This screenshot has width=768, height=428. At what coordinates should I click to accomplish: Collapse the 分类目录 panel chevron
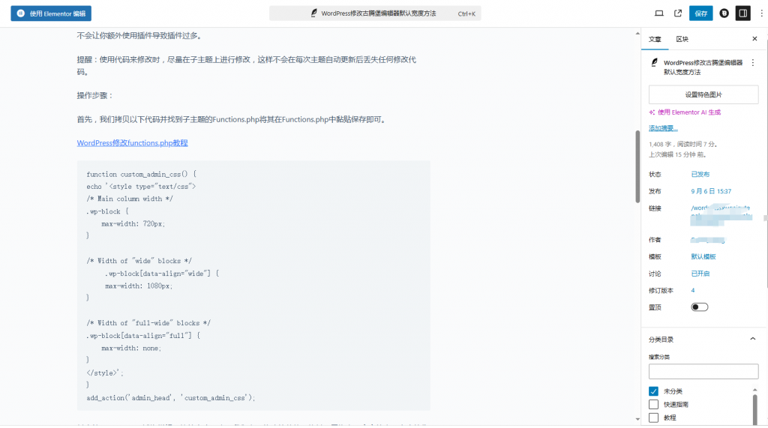753,339
